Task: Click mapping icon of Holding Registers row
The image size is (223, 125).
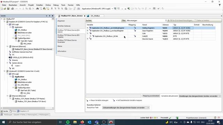Action: (135, 28)
